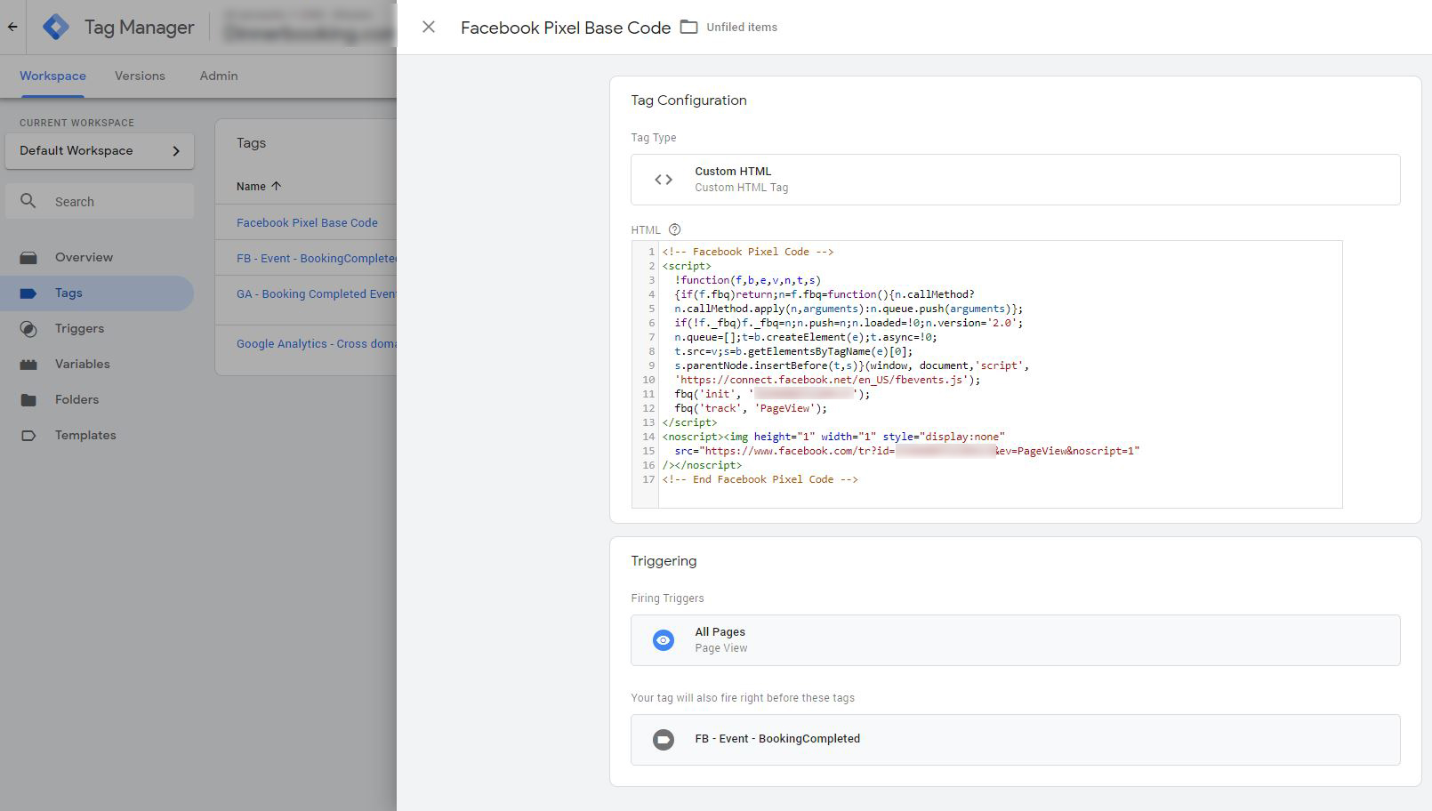
Task: Open Folders in the sidebar
Action: pos(76,399)
